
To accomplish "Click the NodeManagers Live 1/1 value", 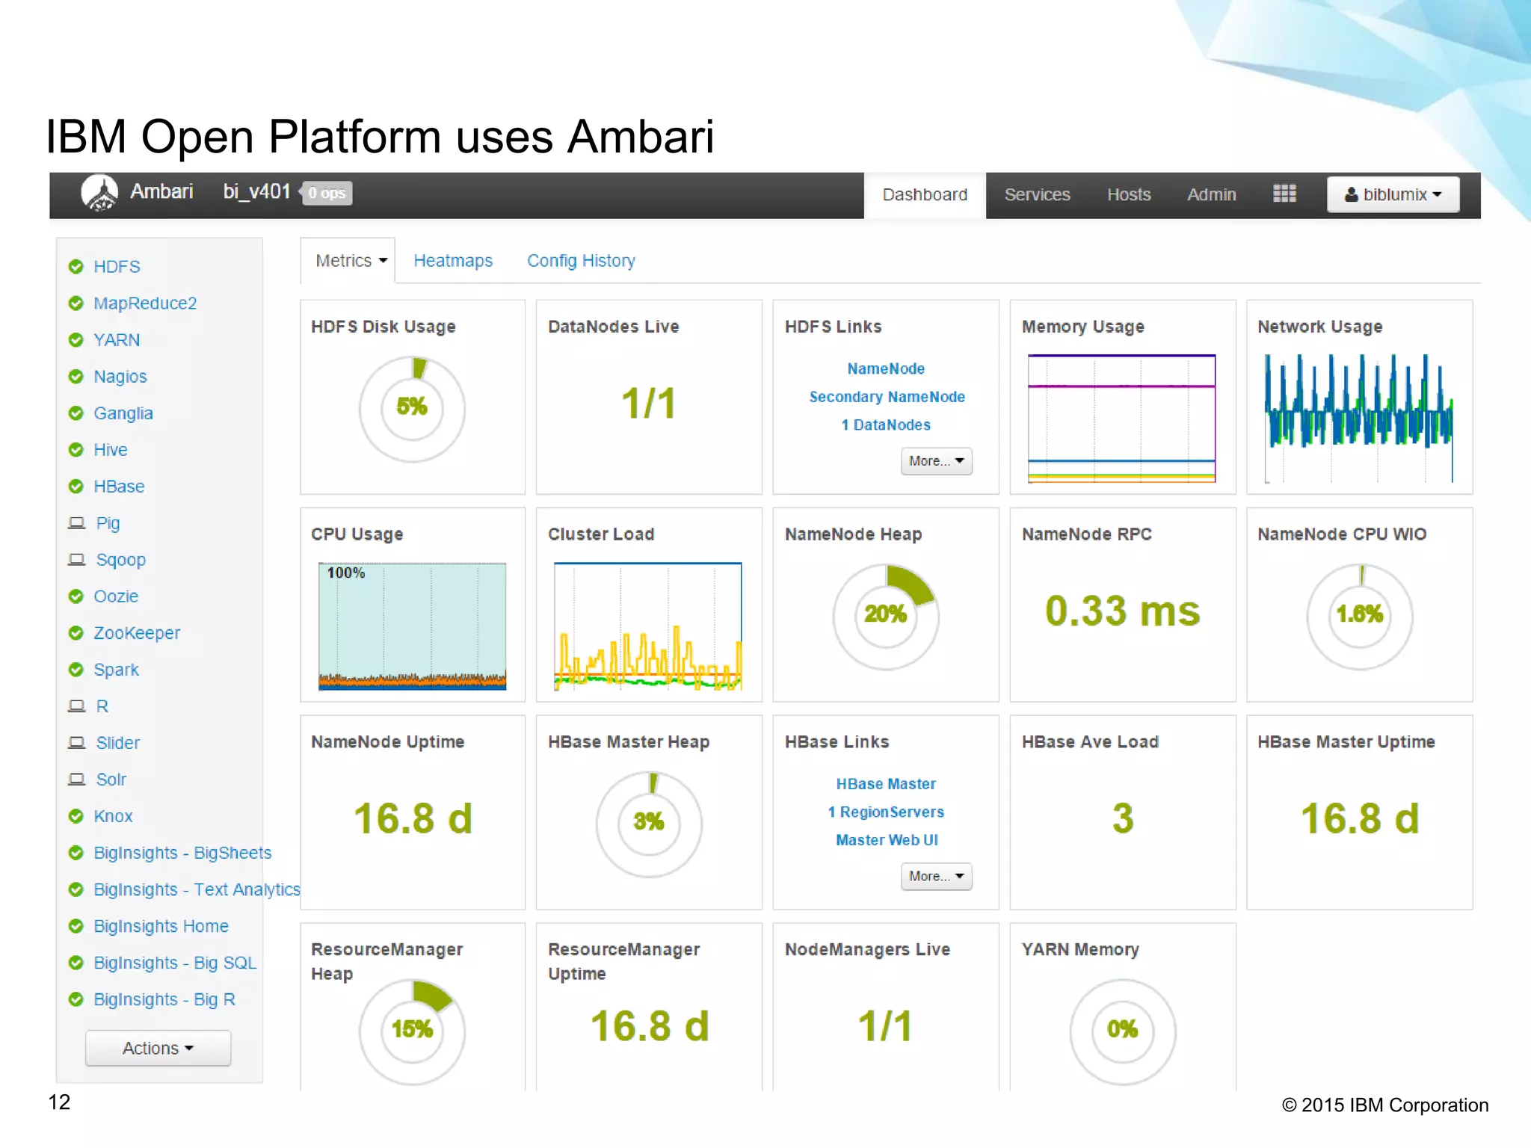I will coord(885,1026).
